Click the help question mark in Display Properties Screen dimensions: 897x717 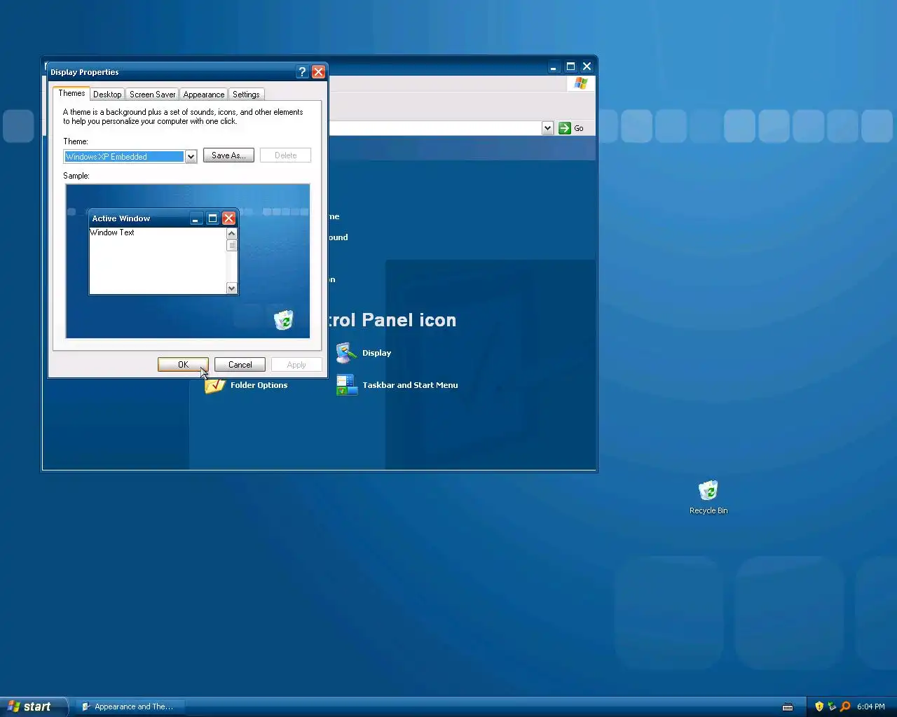pyautogui.click(x=302, y=72)
